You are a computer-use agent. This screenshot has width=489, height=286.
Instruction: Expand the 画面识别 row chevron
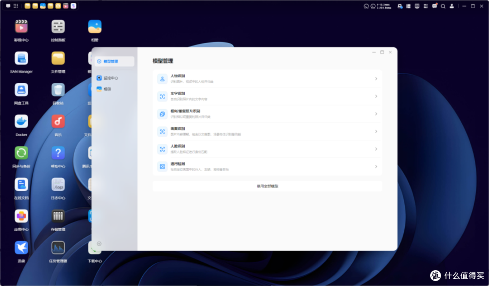click(376, 132)
